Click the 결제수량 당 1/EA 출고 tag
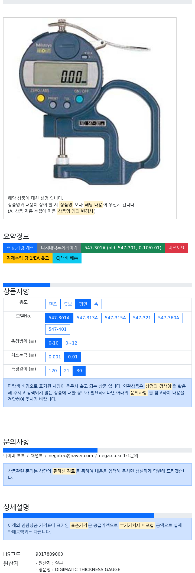195x573 pixels. coord(28,258)
